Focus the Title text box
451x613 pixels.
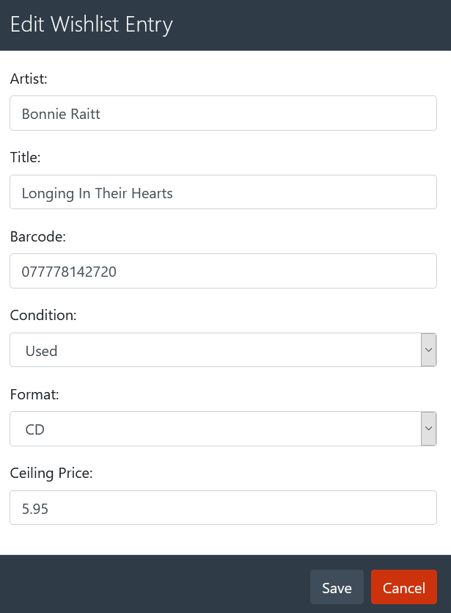pyautogui.click(x=223, y=192)
